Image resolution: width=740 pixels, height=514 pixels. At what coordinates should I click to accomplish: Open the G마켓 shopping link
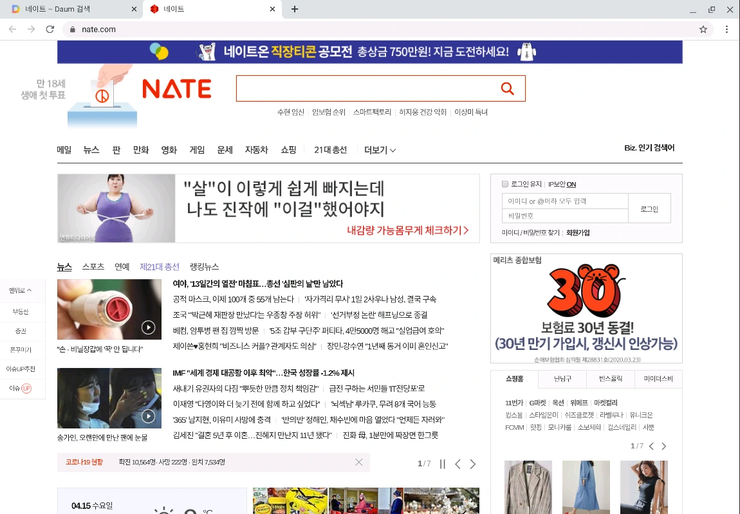tap(537, 403)
